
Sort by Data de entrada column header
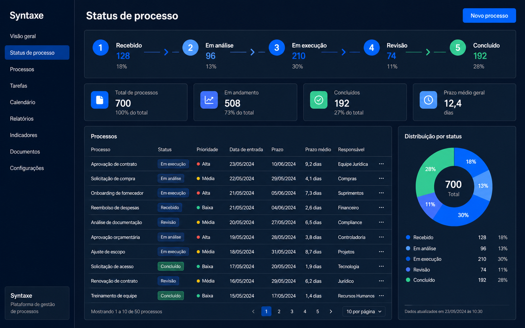[x=246, y=149]
